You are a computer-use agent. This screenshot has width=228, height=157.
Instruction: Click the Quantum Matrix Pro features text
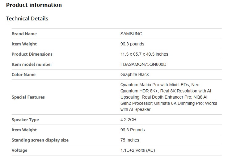pyautogui.click(x=169, y=97)
